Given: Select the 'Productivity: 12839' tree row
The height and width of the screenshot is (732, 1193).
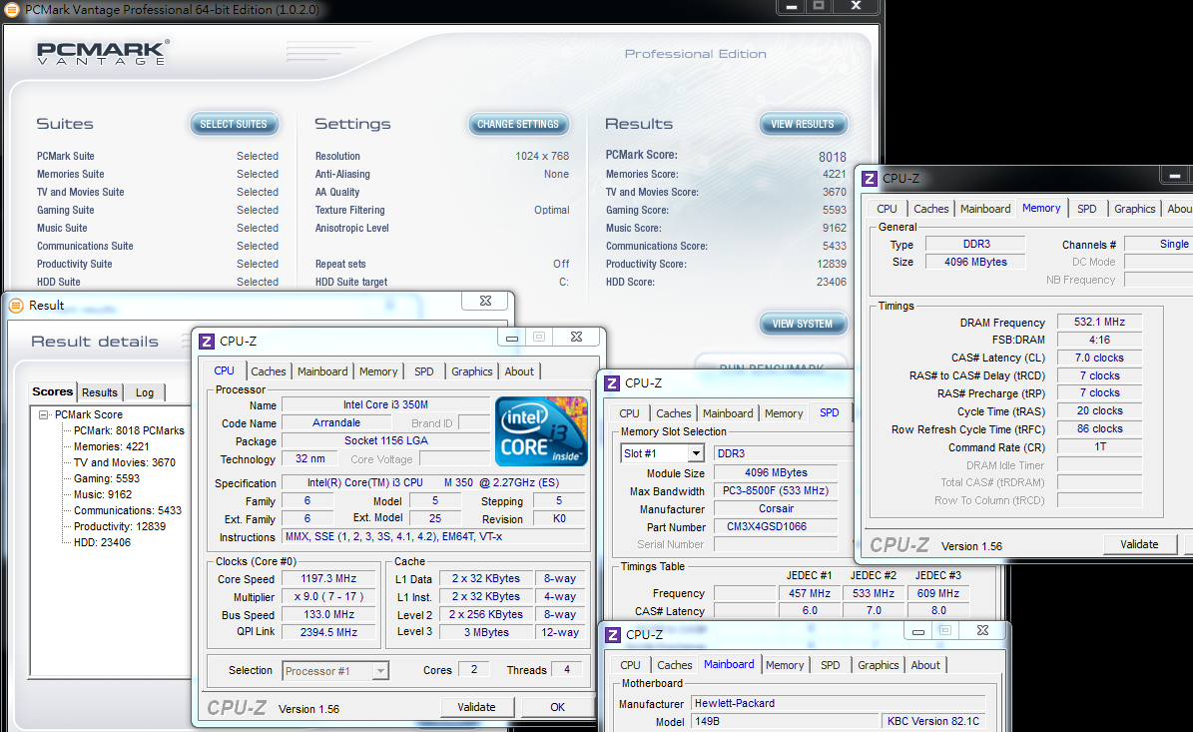Looking at the screenshot, I should coord(120,526).
